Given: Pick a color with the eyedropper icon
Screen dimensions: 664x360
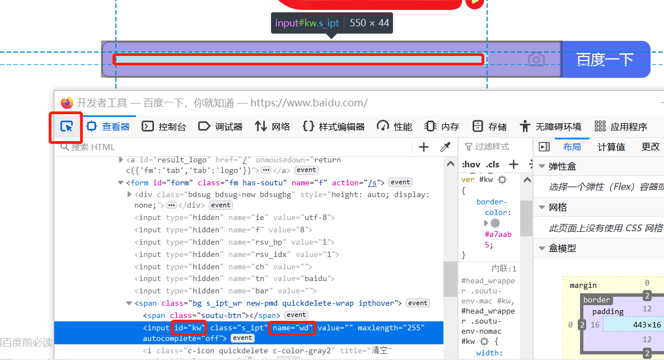Looking at the screenshot, I should tap(445, 147).
